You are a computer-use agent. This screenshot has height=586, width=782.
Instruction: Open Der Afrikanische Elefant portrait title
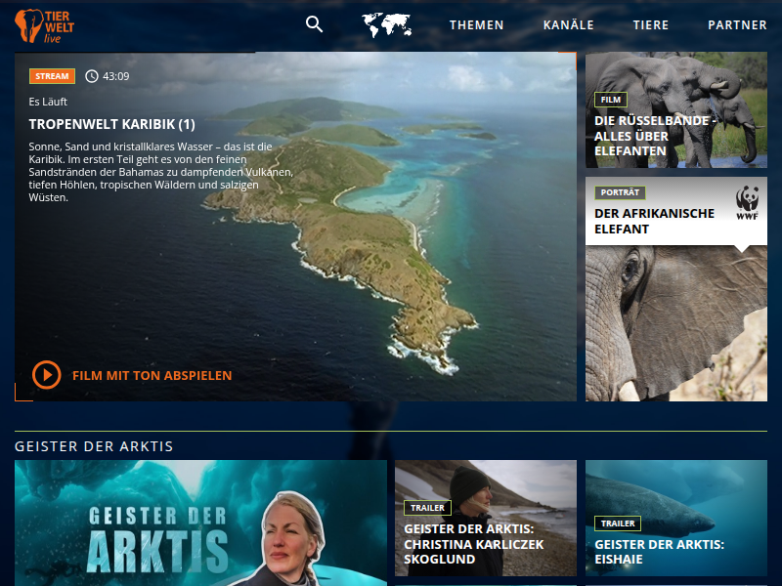click(x=654, y=221)
